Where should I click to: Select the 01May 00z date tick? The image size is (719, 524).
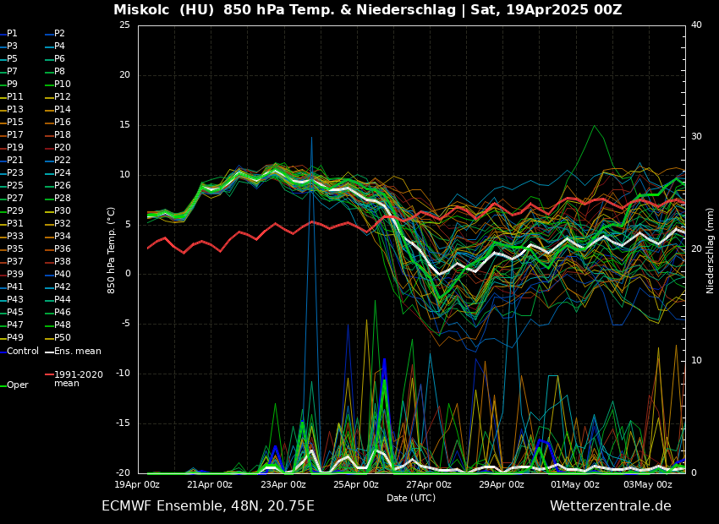tap(575, 484)
